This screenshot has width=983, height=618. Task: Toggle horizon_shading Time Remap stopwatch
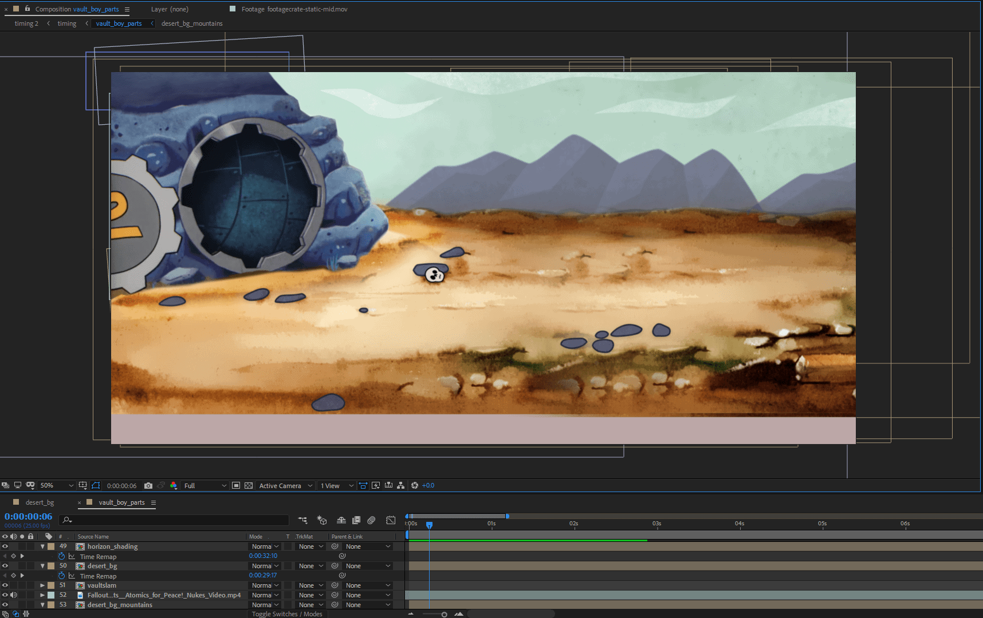62,556
